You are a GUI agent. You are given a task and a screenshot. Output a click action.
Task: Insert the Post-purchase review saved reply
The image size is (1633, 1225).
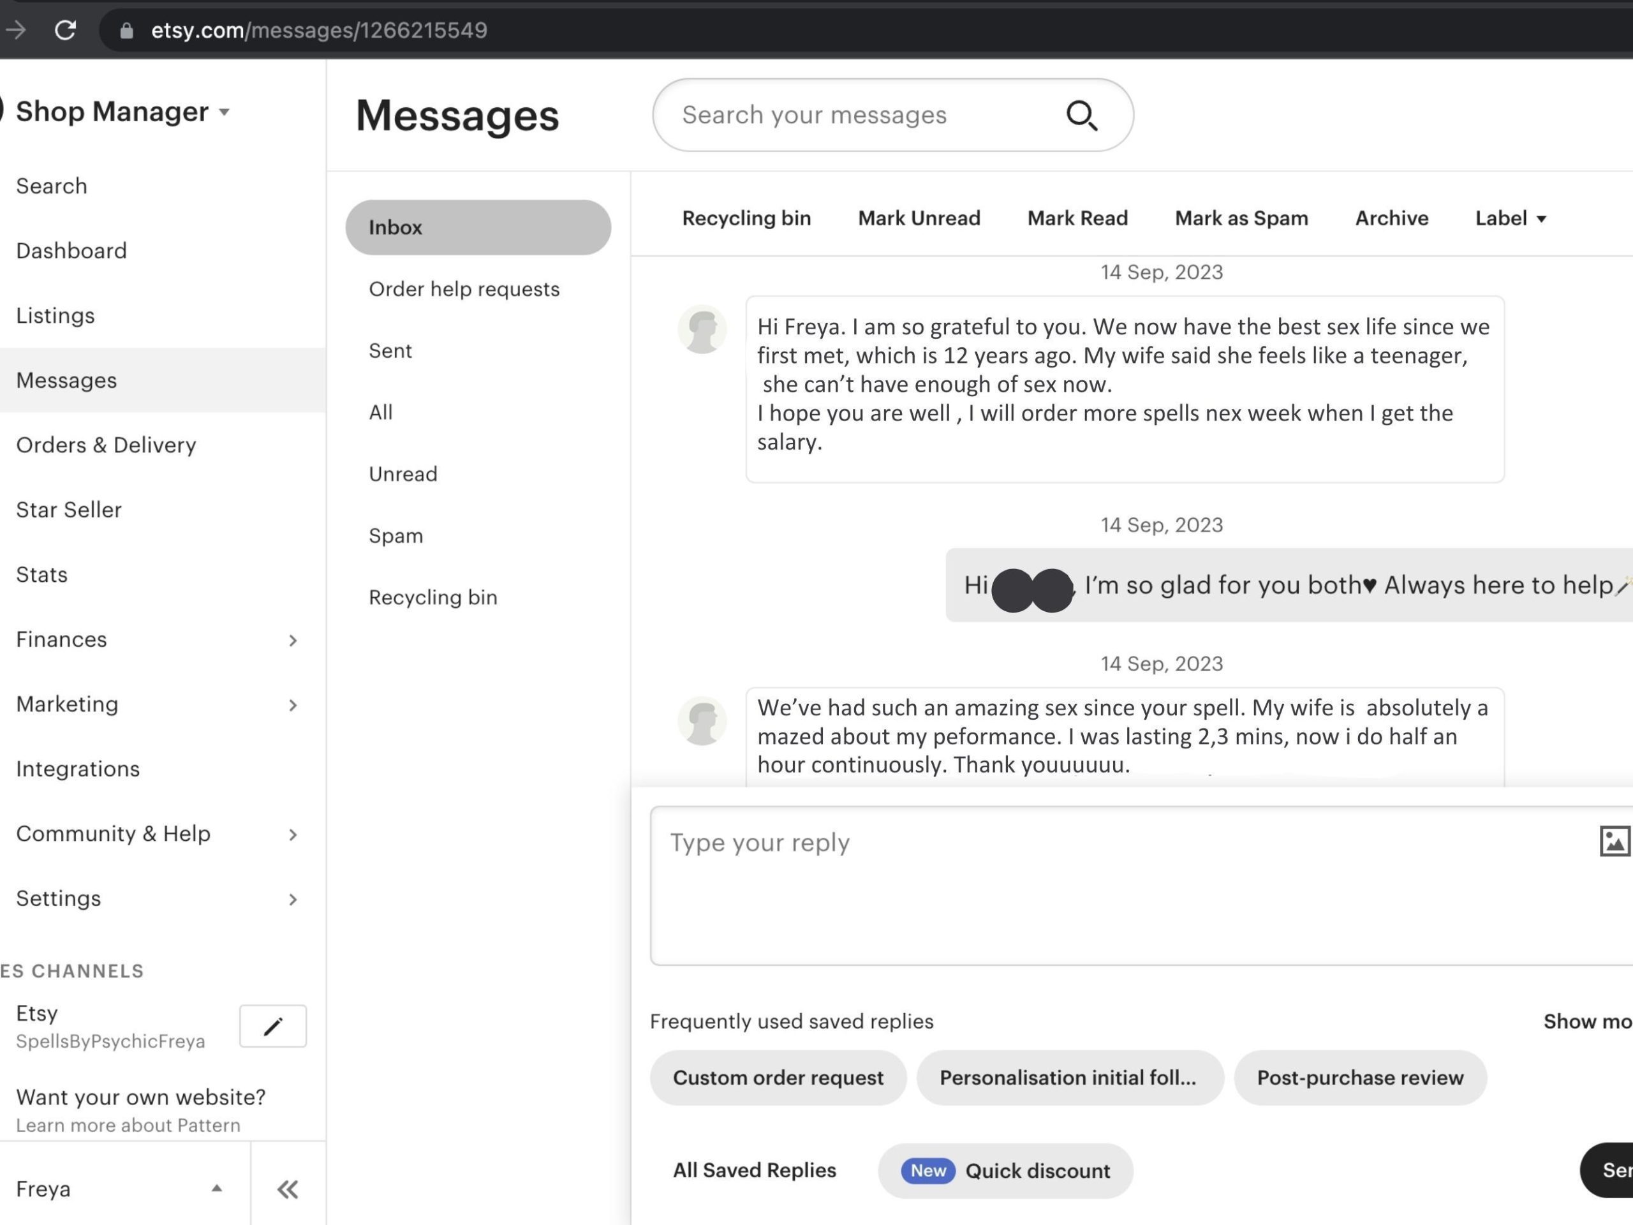pyautogui.click(x=1360, y=1078)
